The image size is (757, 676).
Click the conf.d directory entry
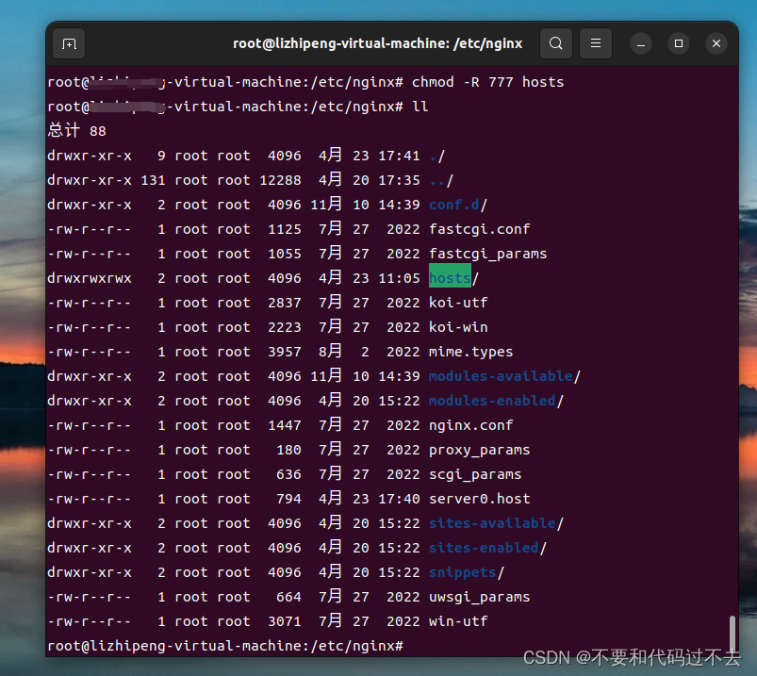pyautogui.click(x=450, y=205)
